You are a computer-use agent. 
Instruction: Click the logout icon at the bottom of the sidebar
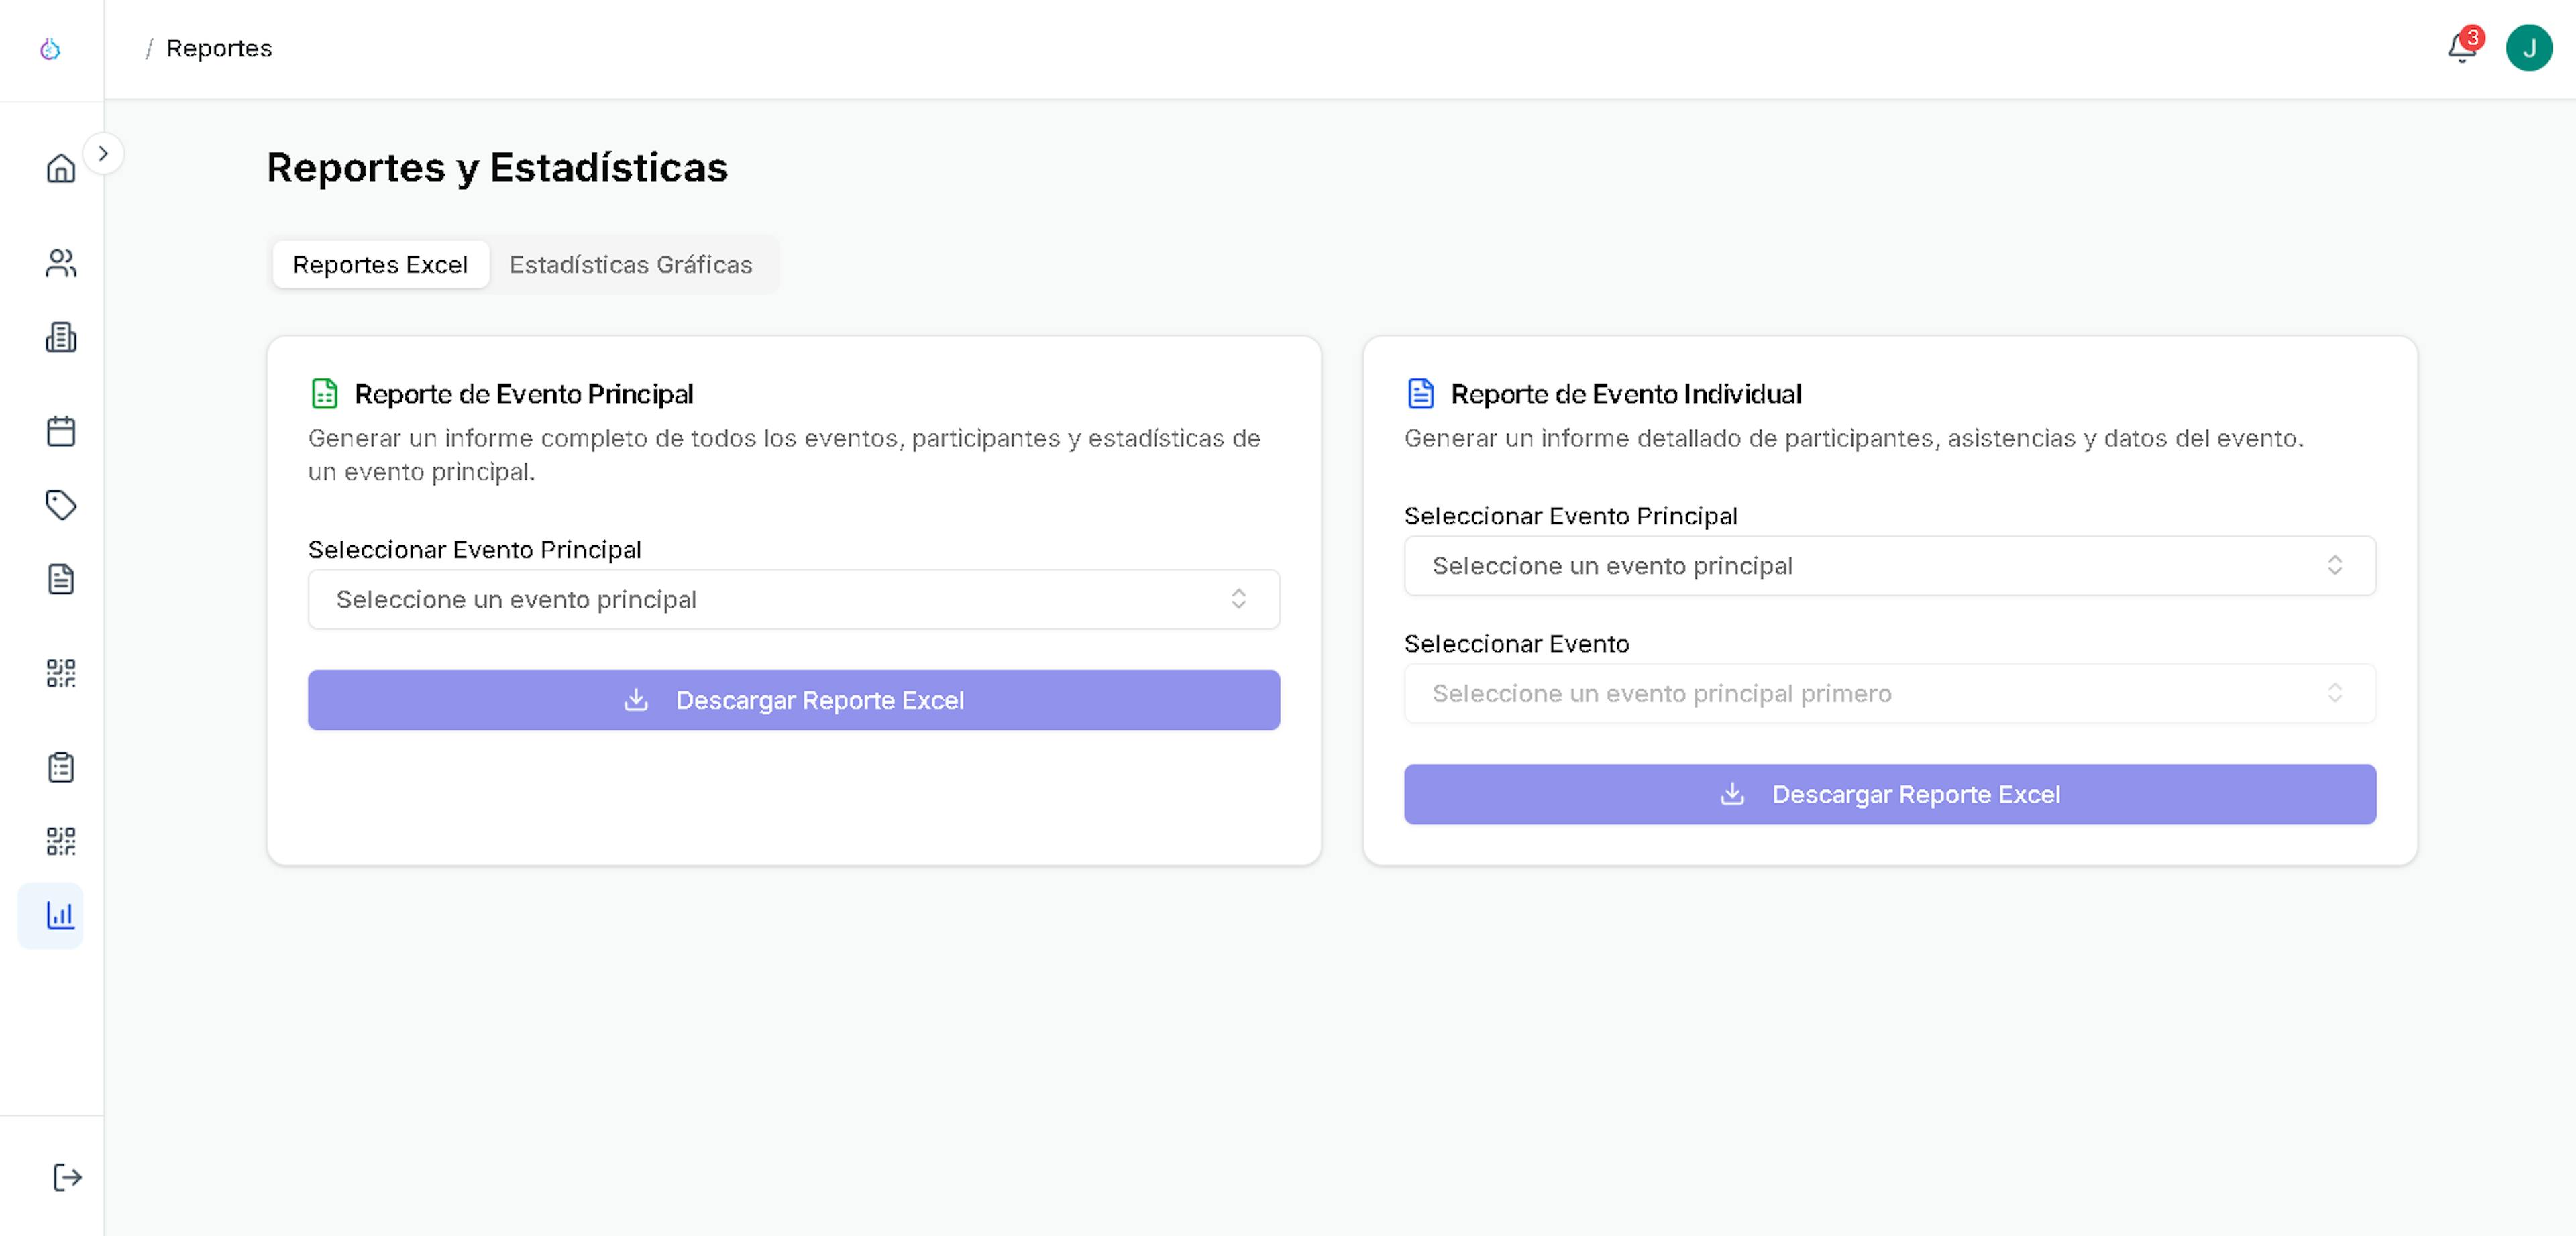pos(66,1177)
